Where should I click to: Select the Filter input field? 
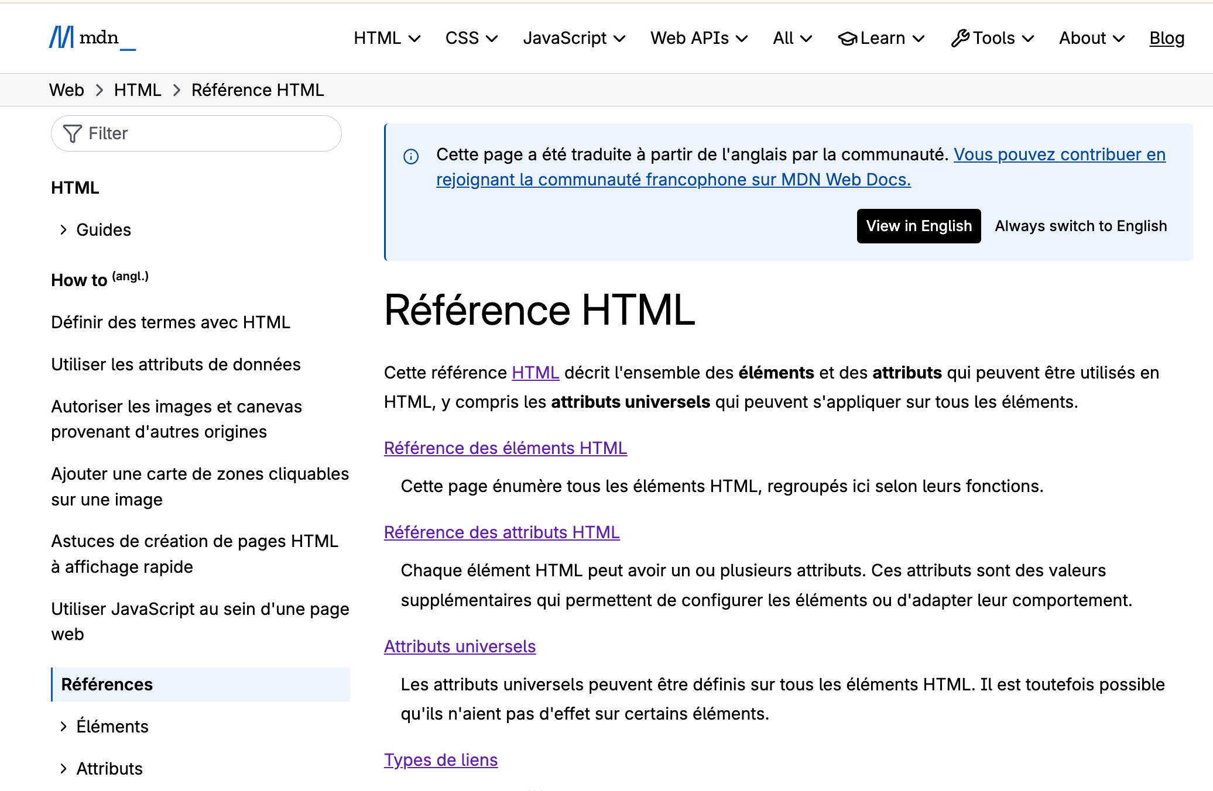pyautogui.click(x=196, y=133)
